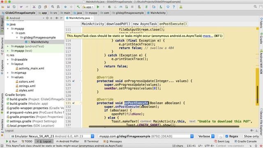263x148 pixels.
Task: Open the Event Log tab
Action: tap(222, 141)
